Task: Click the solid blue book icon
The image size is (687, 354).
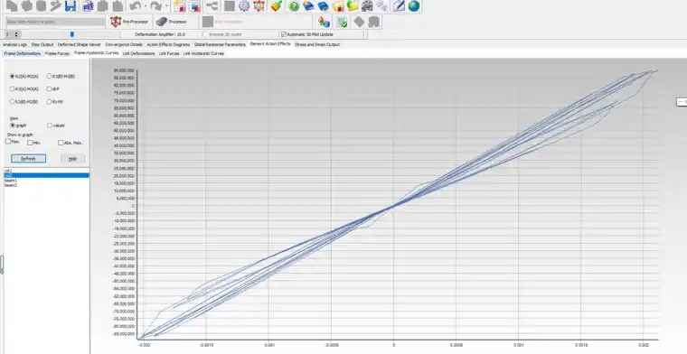Action: 324,5
